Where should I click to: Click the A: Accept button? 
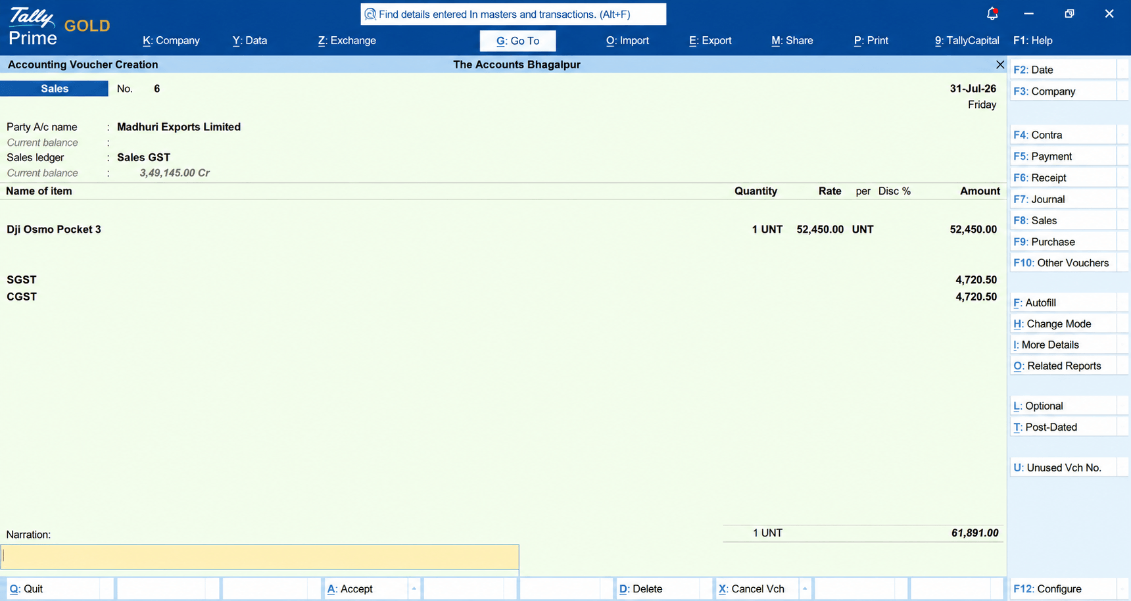coord(366,589)
